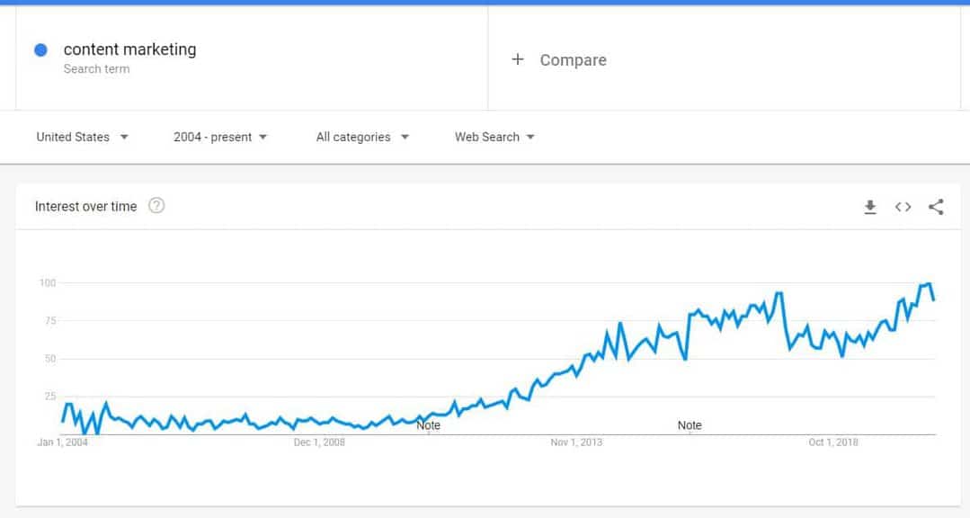The image size is (970, 518).
Task: Open the Web Search type dropdown
Action: click(x=494, y=137)
